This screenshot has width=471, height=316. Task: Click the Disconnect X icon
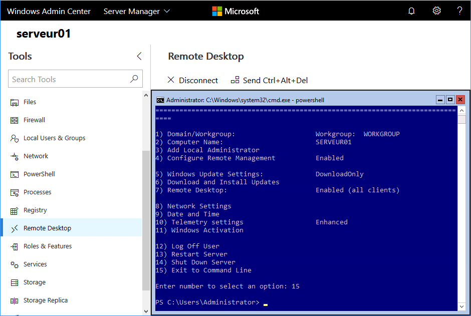tap(171, 80)
